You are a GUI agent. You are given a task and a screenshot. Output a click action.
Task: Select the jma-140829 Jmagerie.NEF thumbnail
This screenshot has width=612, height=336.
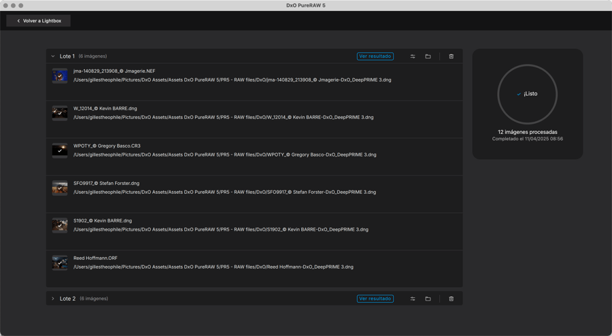click(60, 75)
